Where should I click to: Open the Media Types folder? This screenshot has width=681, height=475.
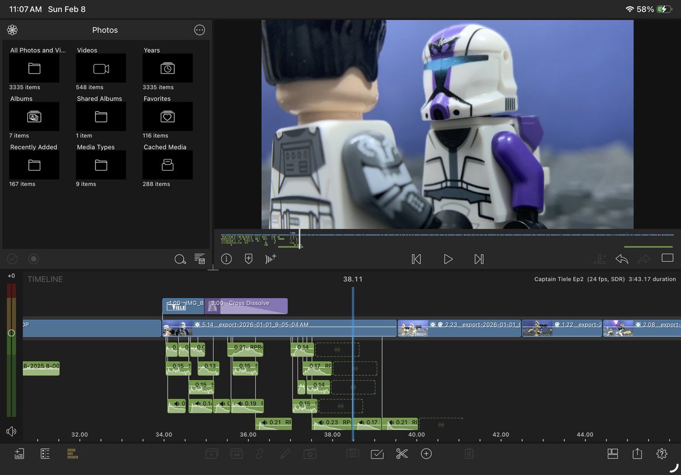tap(101, 165)
